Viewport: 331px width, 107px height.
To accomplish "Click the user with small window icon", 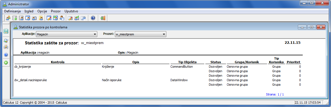I will 62,18.
